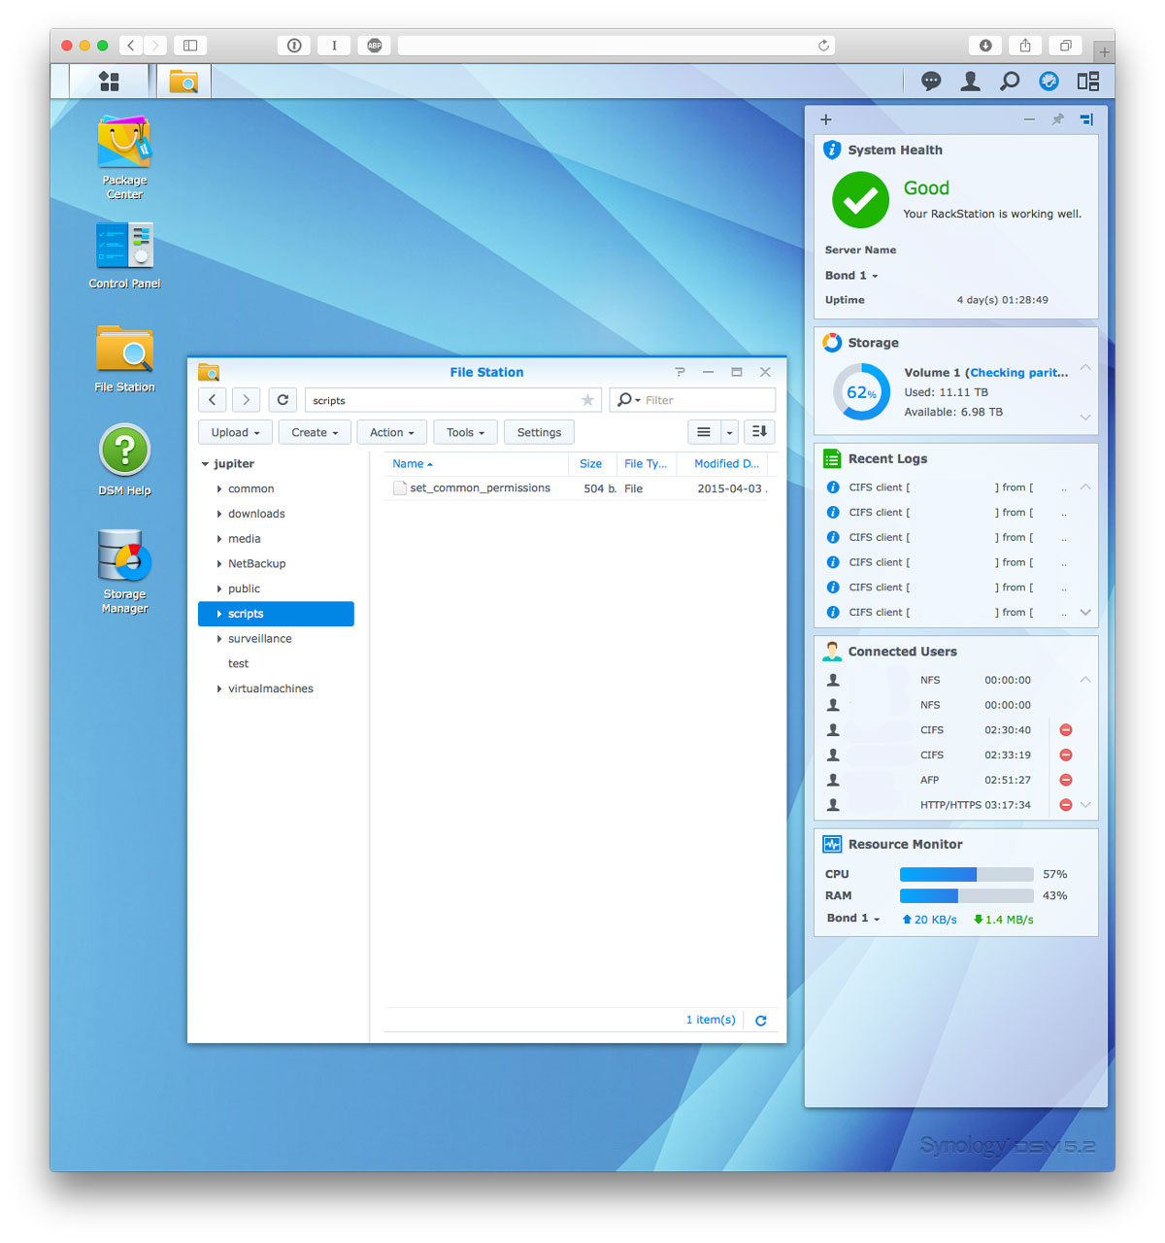The image size is (1165, 1243).
Task: Open File Station help question mark
Action: pyautogui.click(x=680, y=372)
